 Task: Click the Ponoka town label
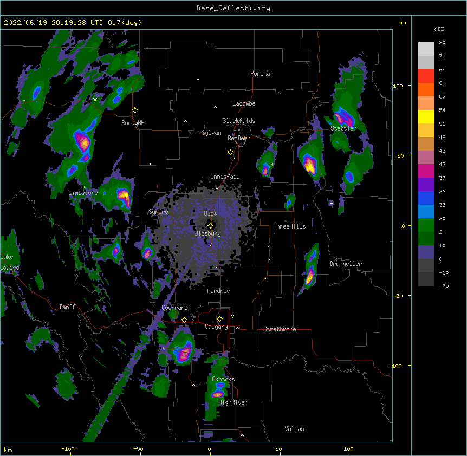click(x=260, y=74)
